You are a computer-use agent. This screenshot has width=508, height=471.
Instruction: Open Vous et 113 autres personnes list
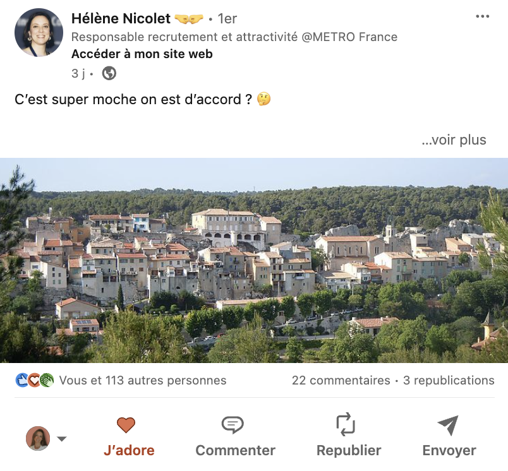pos(143,380)
